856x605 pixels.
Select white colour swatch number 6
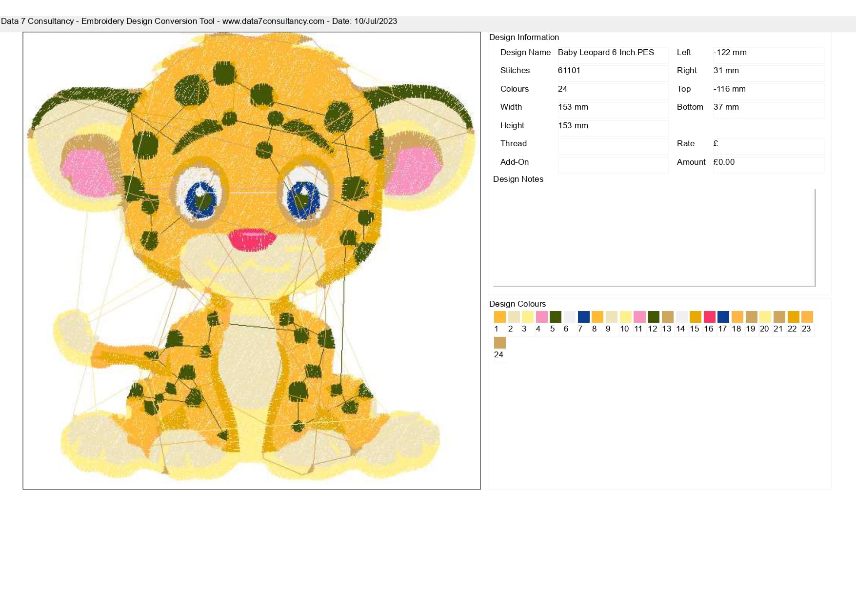point(569,317)
